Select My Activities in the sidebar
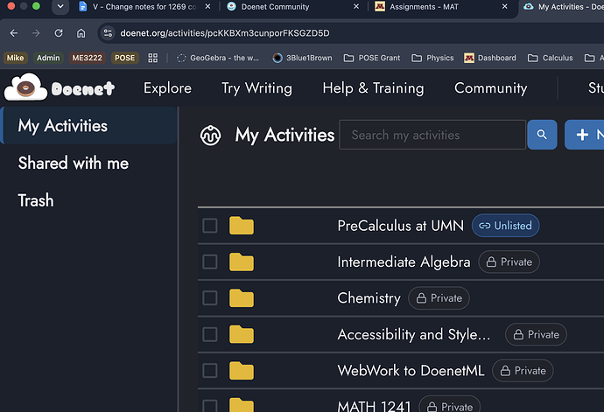 point(89,126)
